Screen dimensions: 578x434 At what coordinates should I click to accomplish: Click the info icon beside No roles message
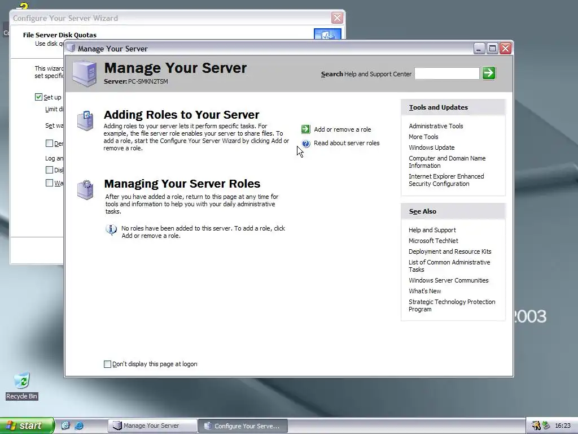coord(111,229)
